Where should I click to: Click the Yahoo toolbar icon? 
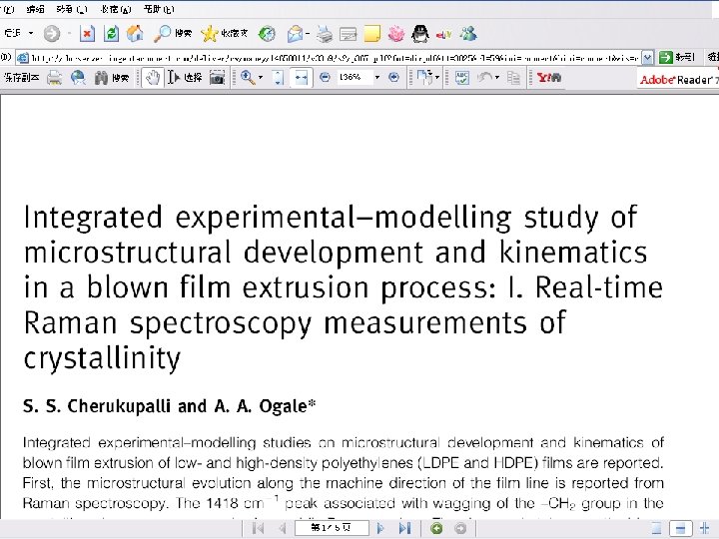[x=549, y=77]
